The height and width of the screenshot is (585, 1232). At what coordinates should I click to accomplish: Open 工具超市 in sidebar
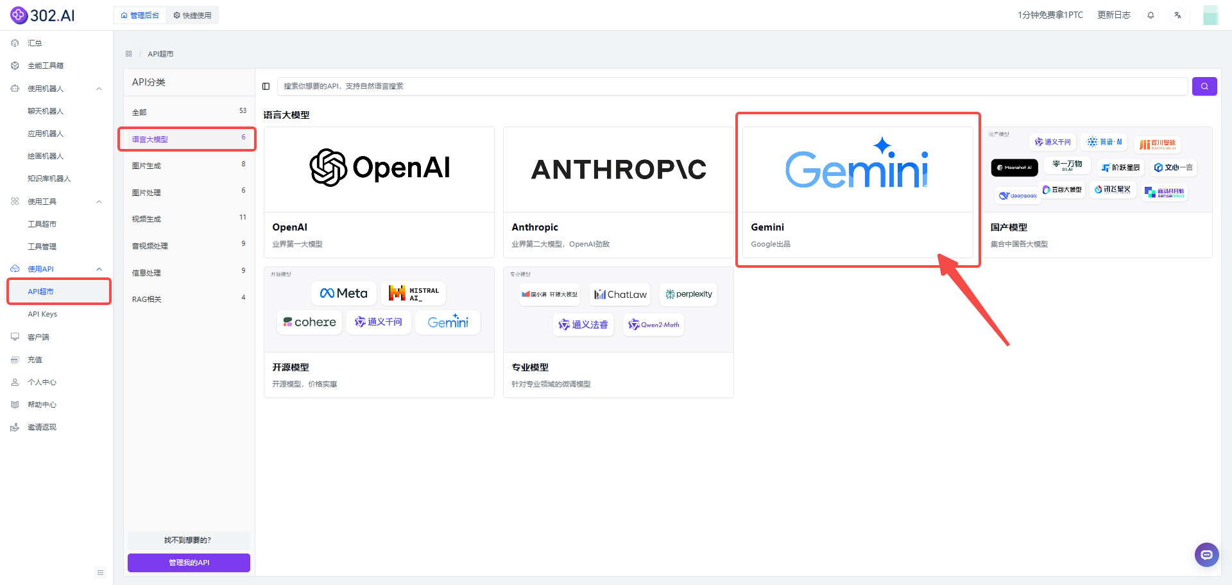[42, 224]
